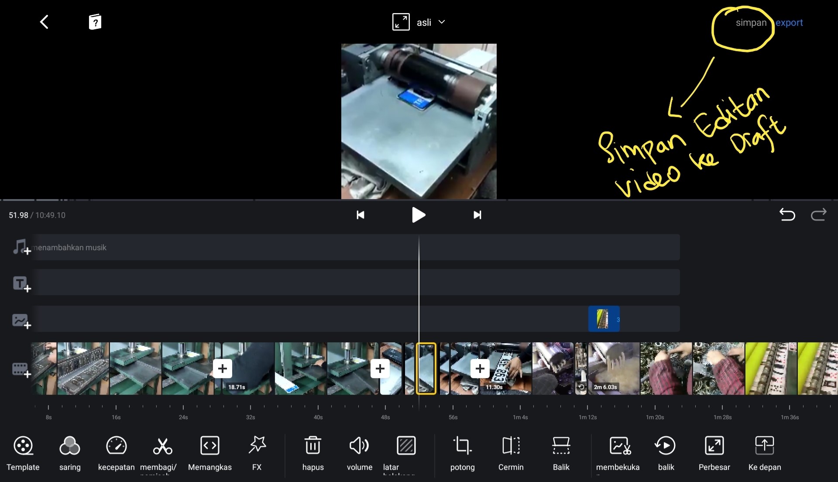Image resolution: width=838 pixels, height=482 pixels.
Task: Select the FX effects tool
Action: tap(257, 452)
